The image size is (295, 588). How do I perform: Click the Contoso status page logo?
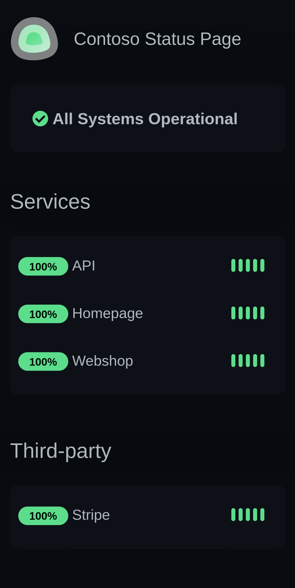34,39
